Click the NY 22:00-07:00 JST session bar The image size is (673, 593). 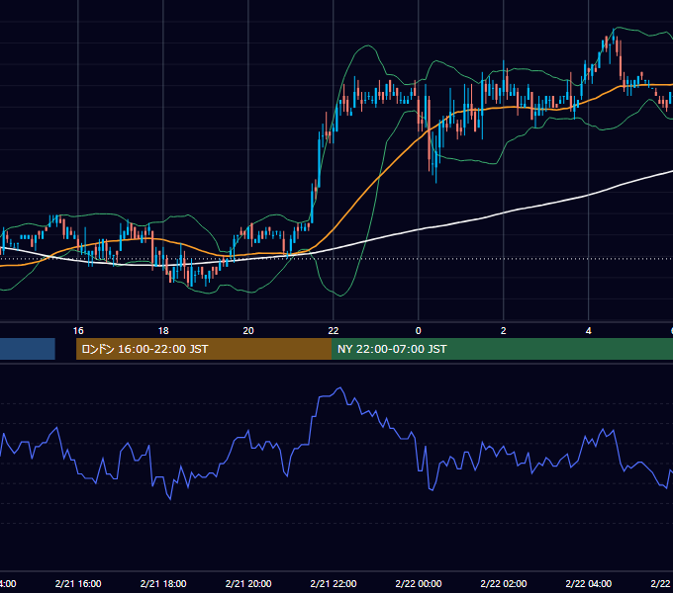502,349
